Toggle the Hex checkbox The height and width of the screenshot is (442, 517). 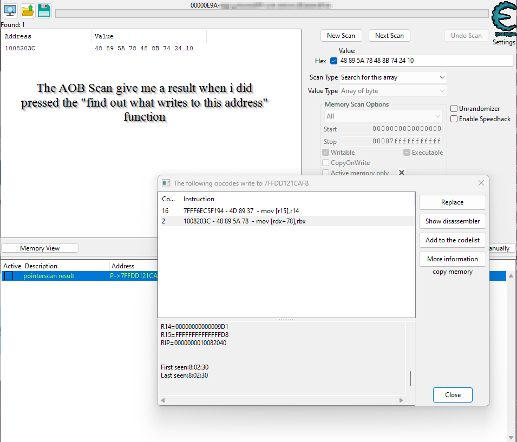click(333, 61)
